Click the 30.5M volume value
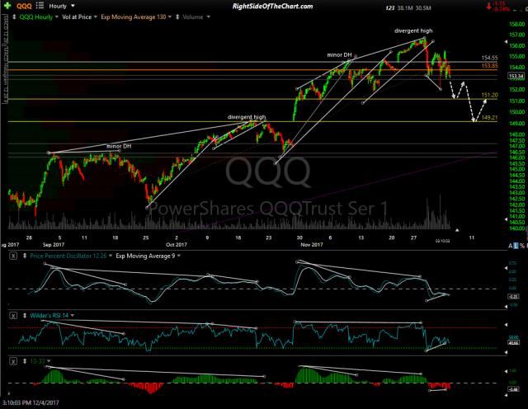This screenshot has width=528, height=409. [423, 7]
